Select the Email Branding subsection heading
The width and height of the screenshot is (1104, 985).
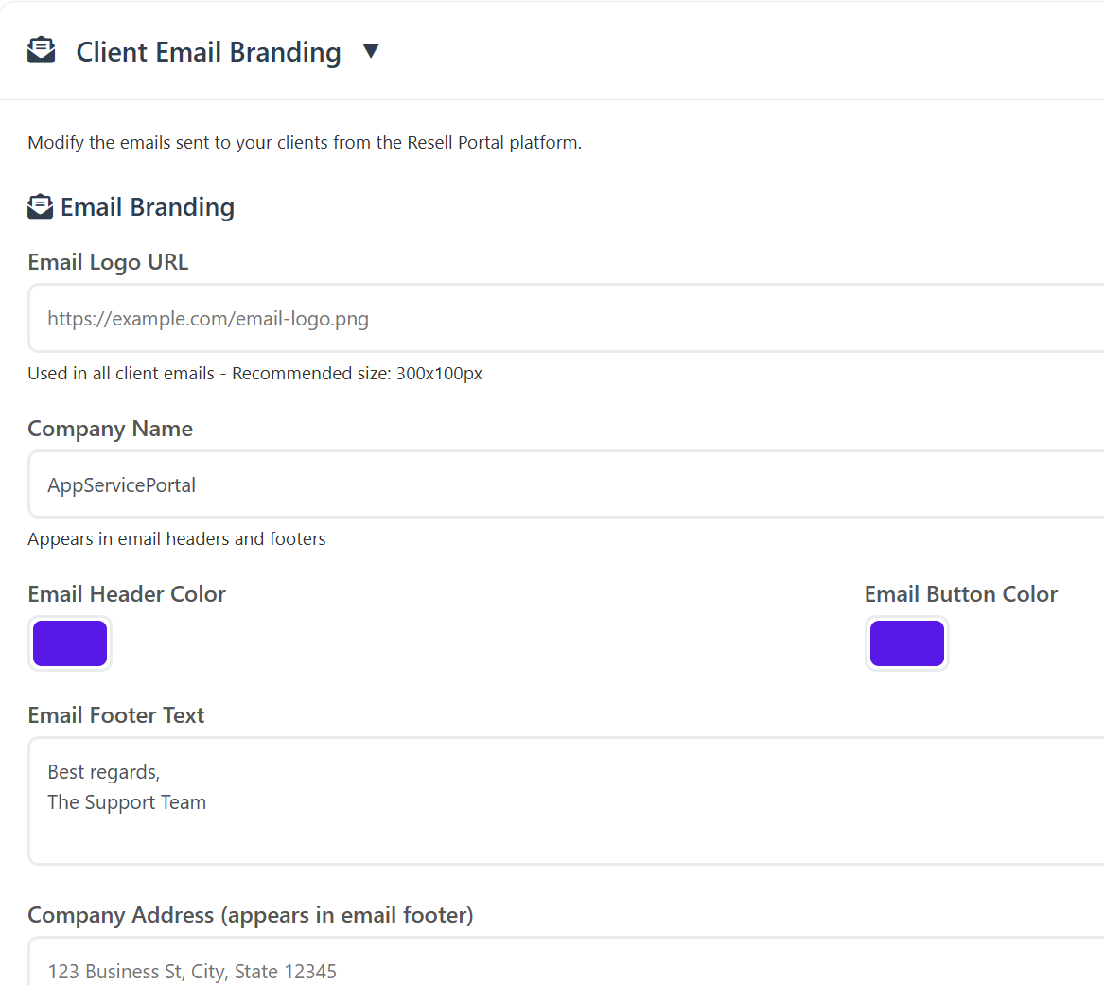tap(148, 207)
